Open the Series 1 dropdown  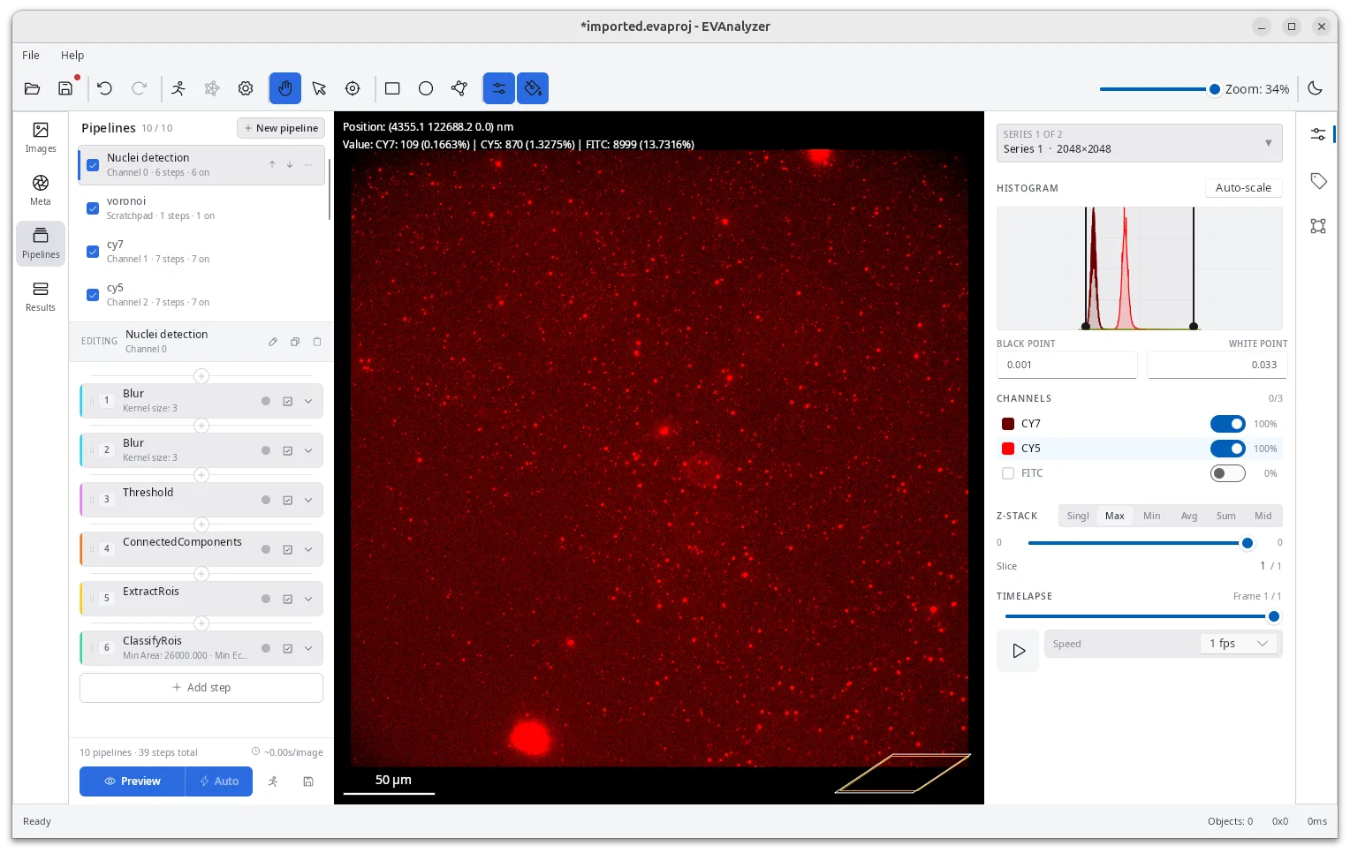[x=1139, y=143]
